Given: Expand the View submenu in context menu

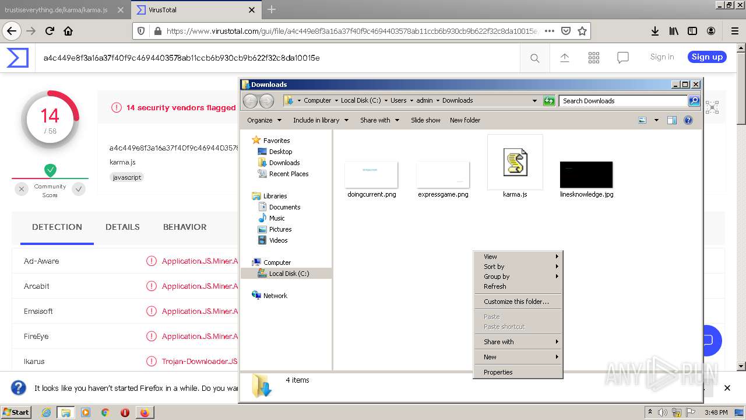Looking at the screenshot, I should click(518, 257).
